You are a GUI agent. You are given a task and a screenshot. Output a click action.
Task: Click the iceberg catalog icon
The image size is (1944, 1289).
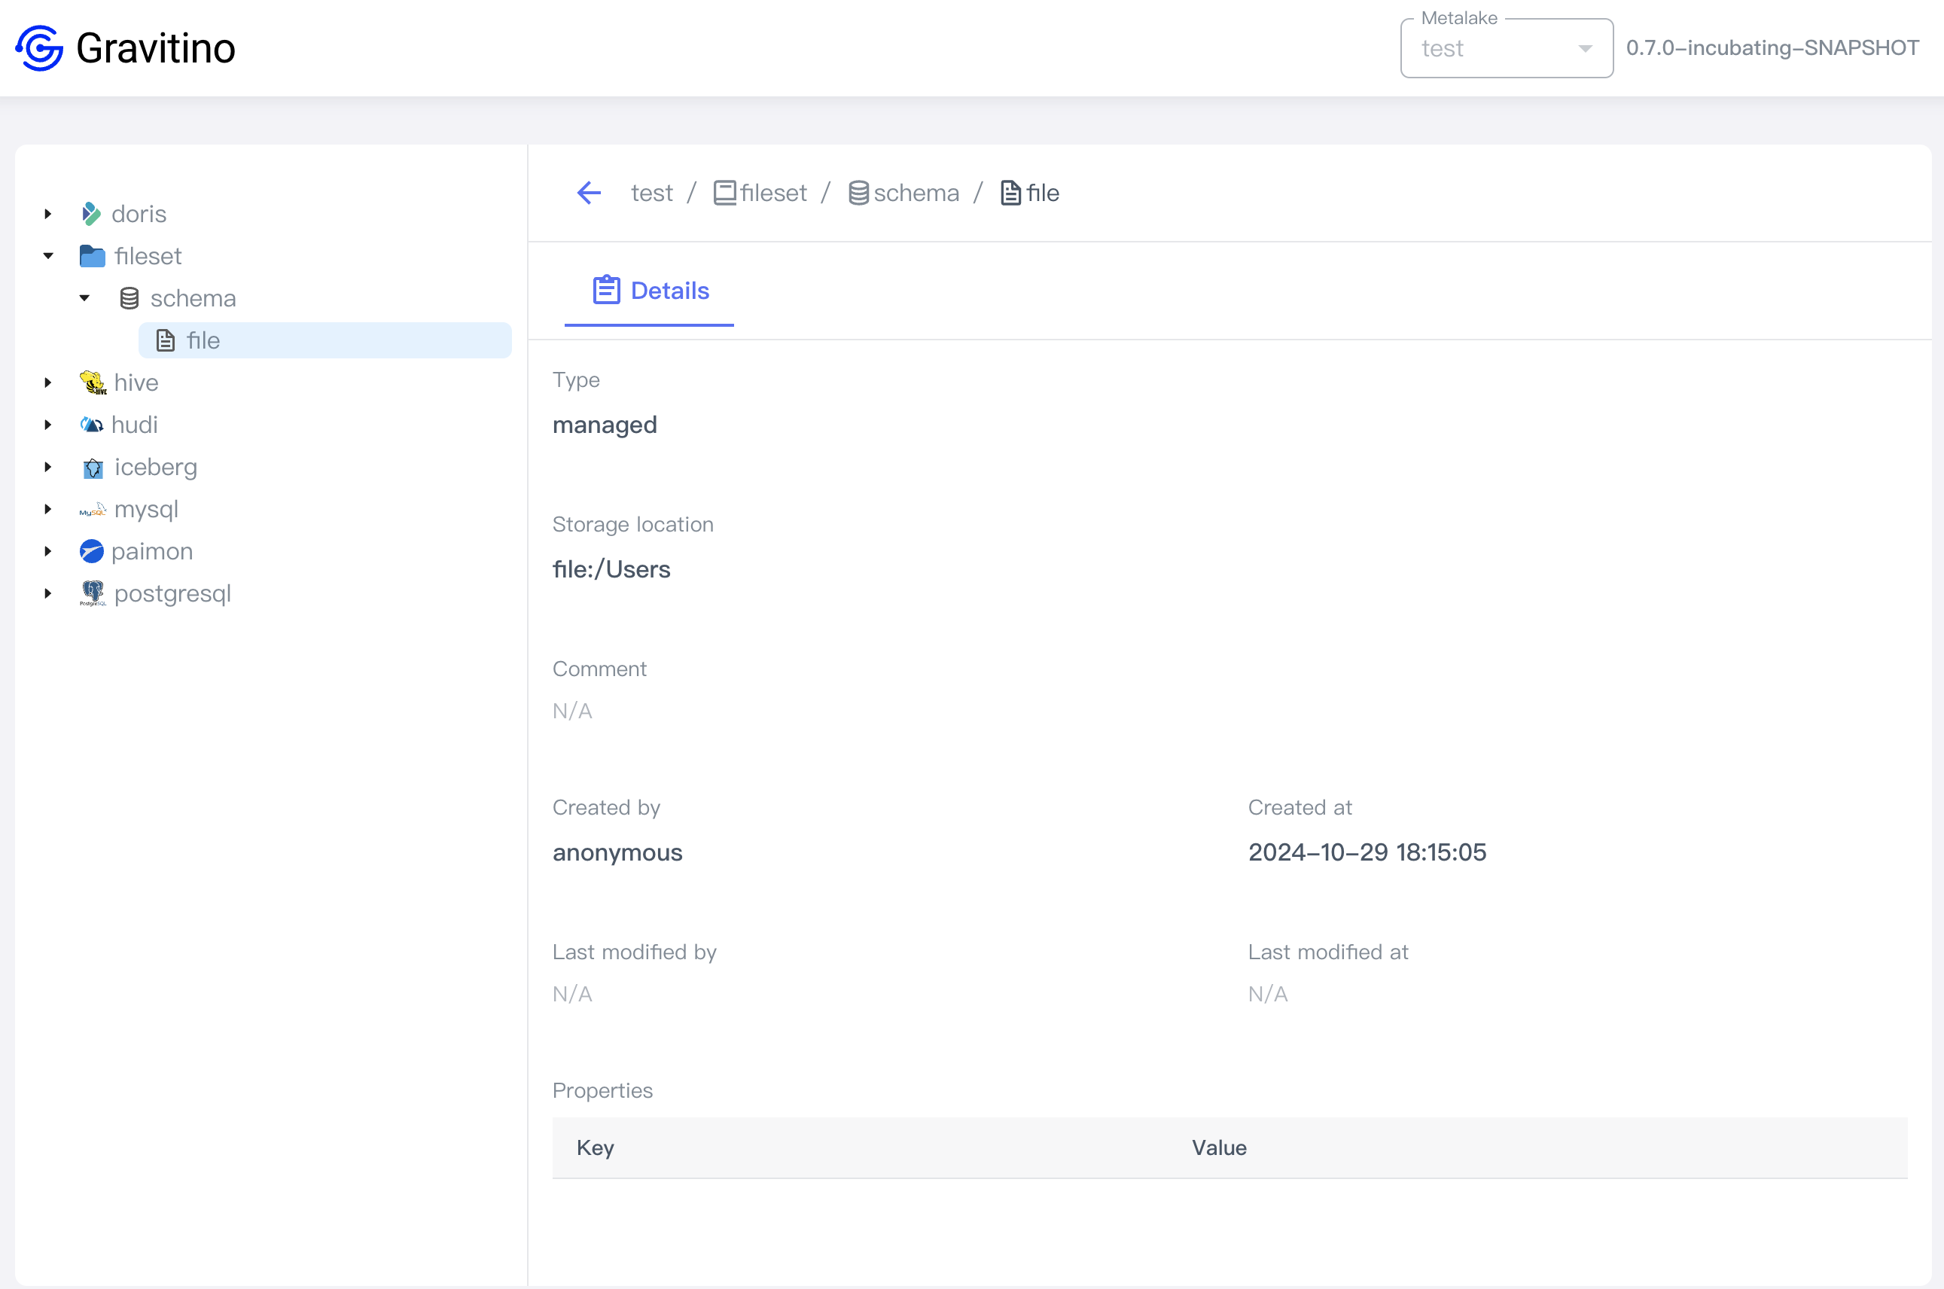[x=93, y=468]
